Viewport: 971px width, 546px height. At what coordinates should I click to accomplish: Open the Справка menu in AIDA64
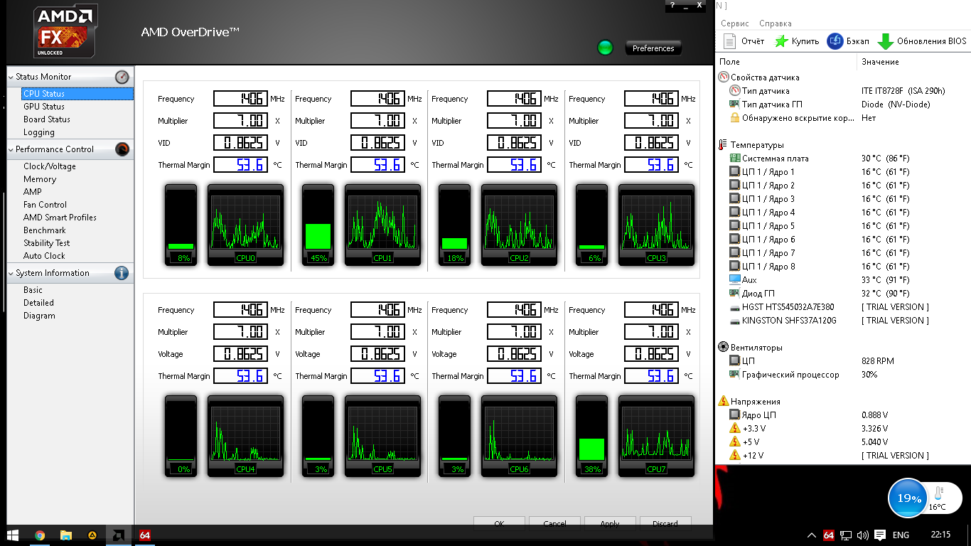[776, 23]
